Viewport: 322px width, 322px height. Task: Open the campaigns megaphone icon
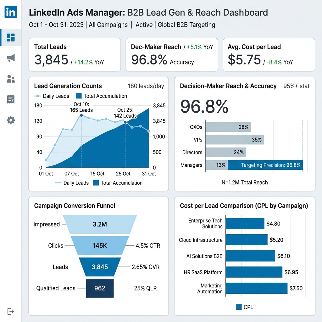[11, 58]
